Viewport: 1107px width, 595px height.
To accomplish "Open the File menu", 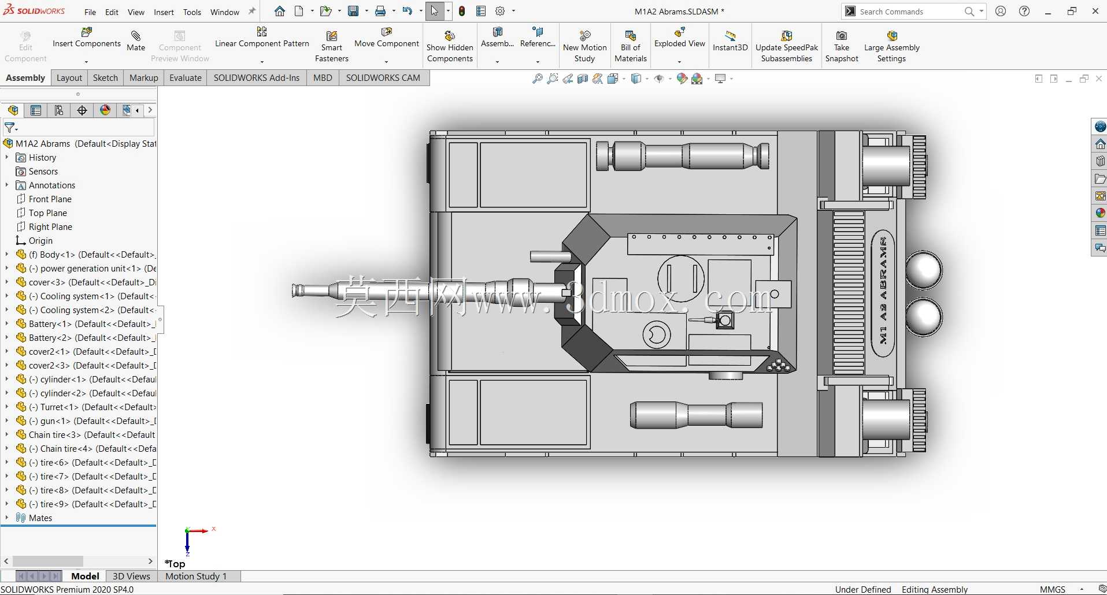I will pyautogui.click(x=90, y=12).
